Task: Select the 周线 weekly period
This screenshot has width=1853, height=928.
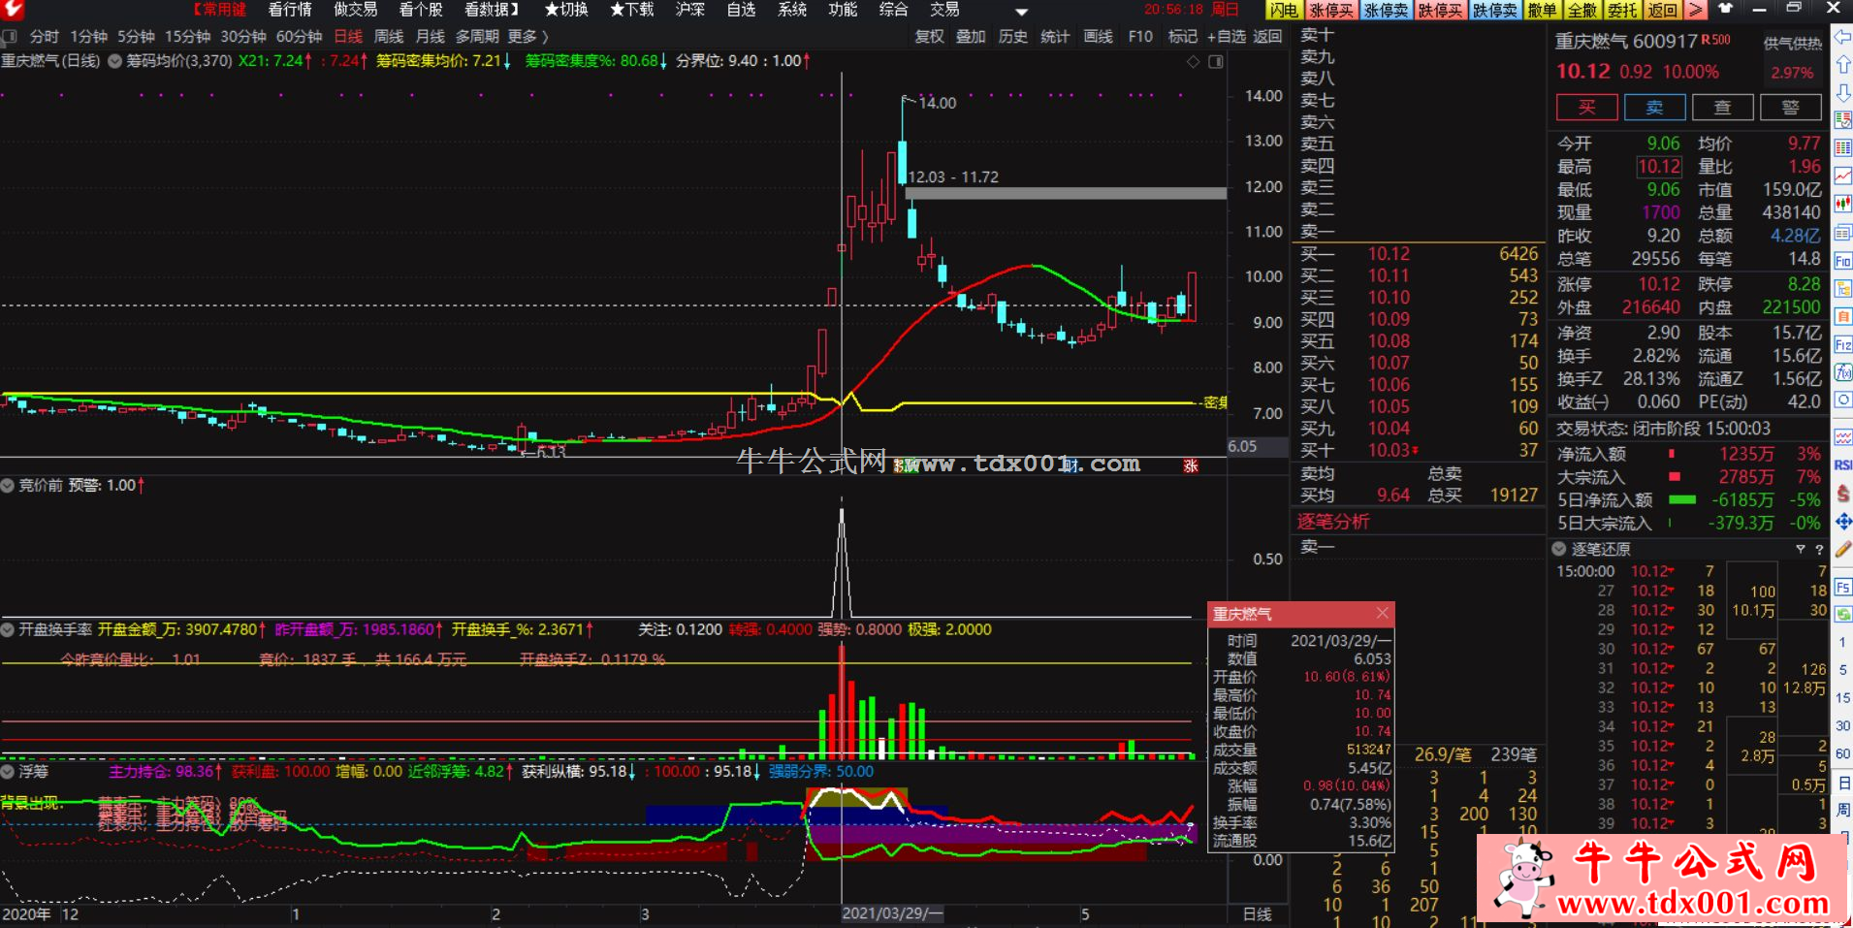Action: coord(389,37)
